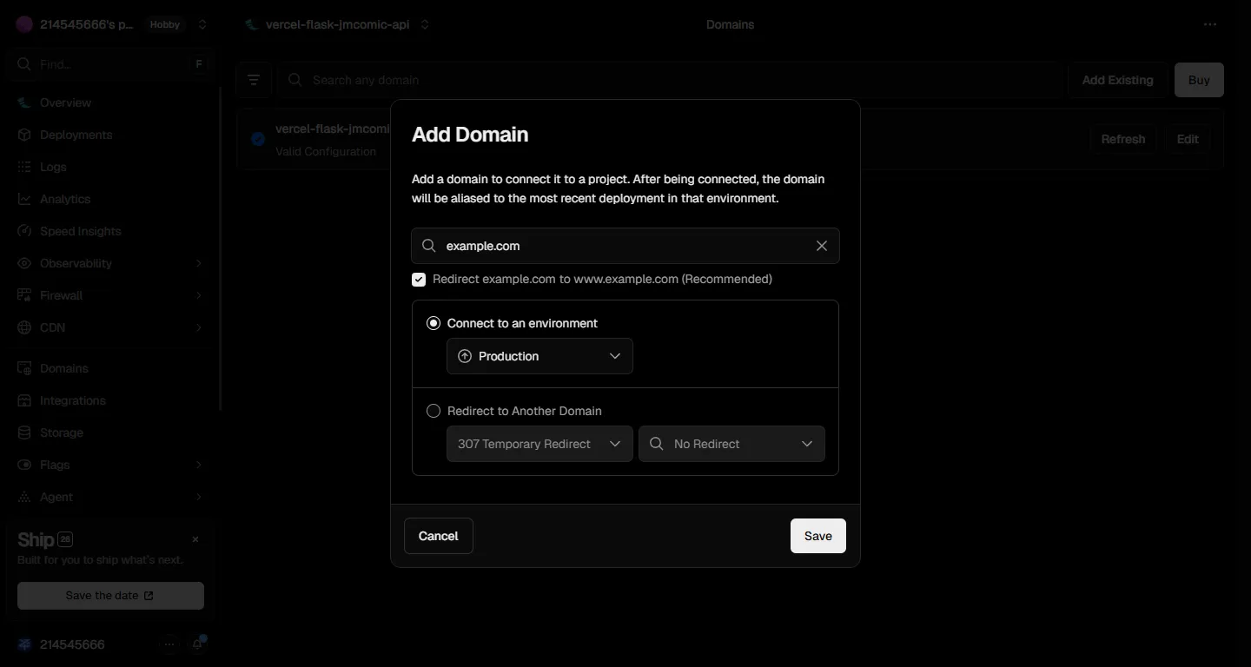The image size is (1251, 667).
Task: Open the Storage section in the sidebar
Action: pos(62,432)
